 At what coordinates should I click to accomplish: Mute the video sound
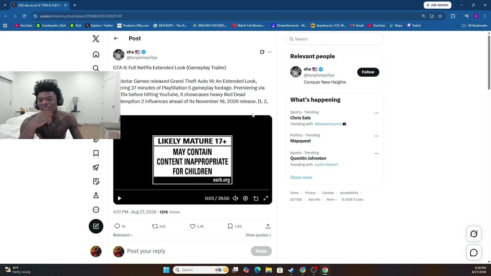coord(236,198)
